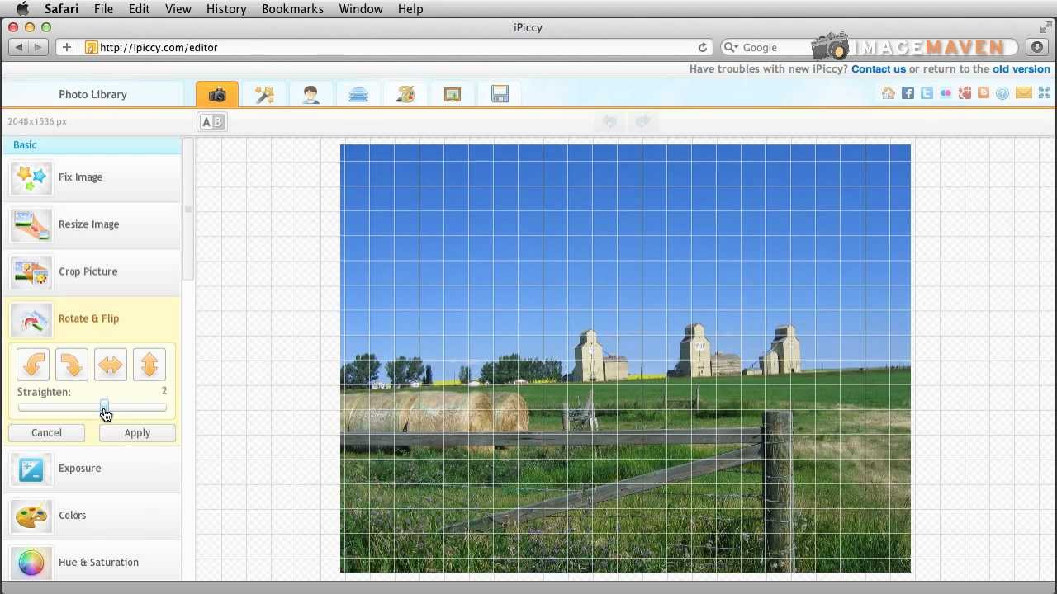1057x594 pixels.
Task: Click the photo on the editing canvas
Action: tap(625, 358)
